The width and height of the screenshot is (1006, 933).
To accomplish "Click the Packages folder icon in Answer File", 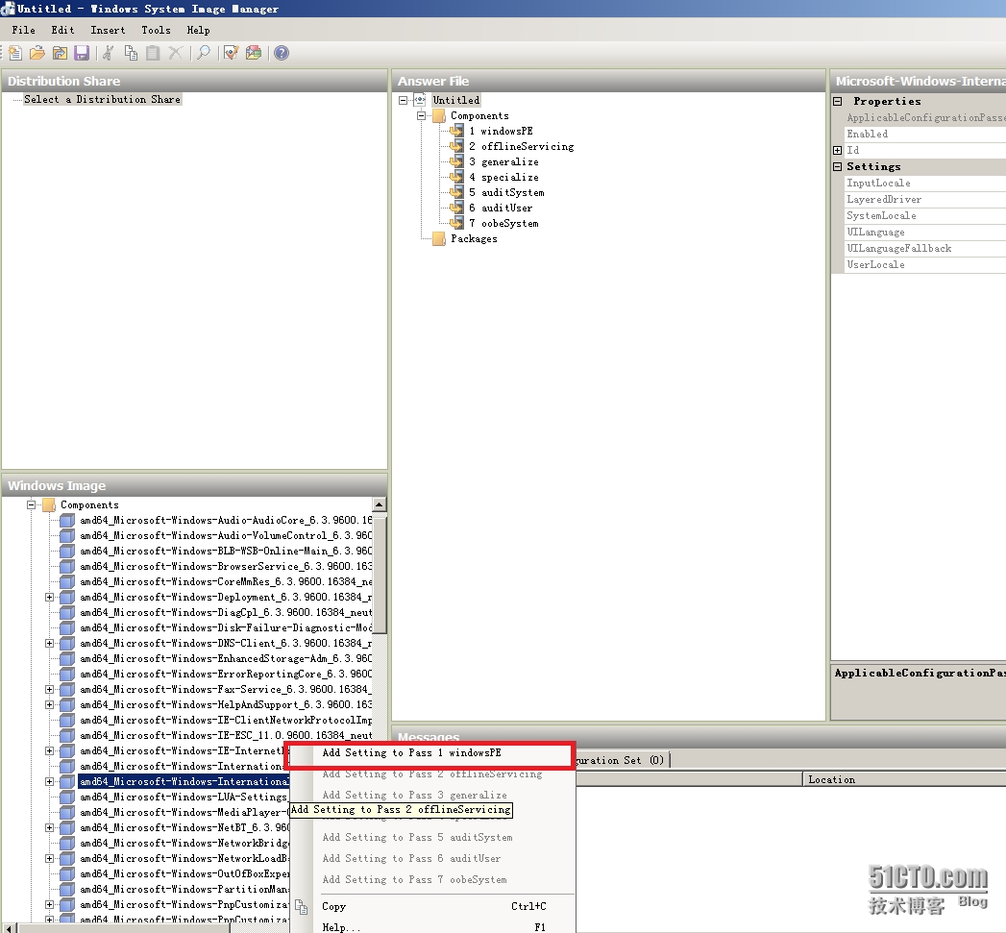I will coord(439,238).
